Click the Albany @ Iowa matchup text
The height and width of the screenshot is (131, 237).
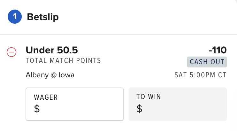50,75
